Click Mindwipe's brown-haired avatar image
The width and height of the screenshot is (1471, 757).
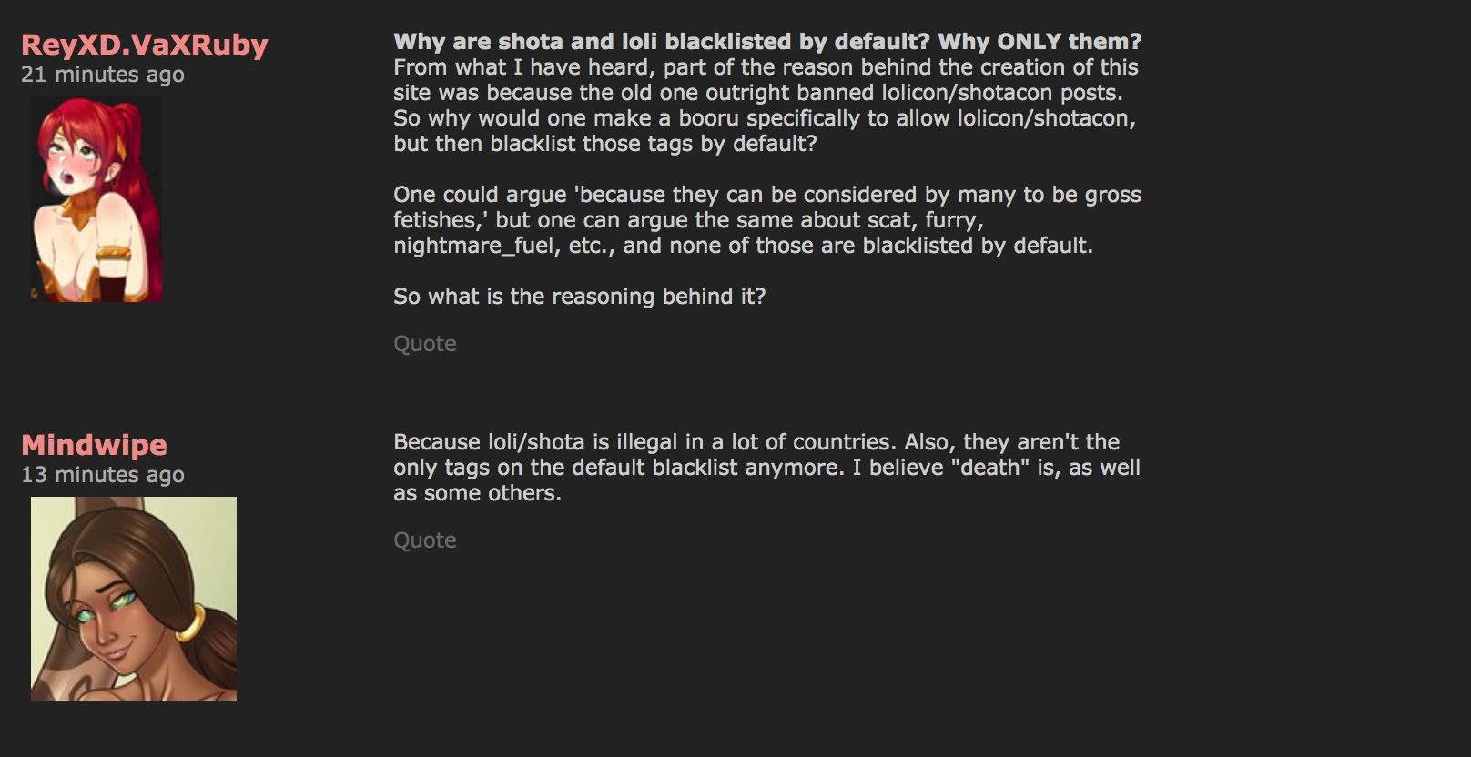[134, 598]
